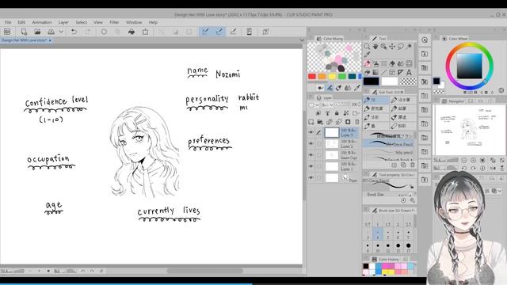Click the Redo toolbar icon
Screen dimensions: 507x285
tap(88, 32)
